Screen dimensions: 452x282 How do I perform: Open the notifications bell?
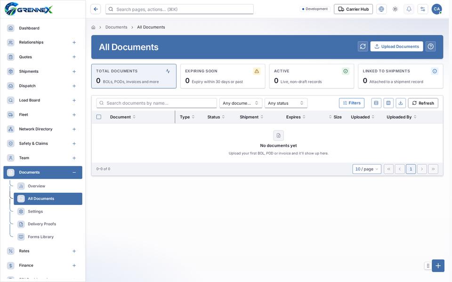point(409,9)
